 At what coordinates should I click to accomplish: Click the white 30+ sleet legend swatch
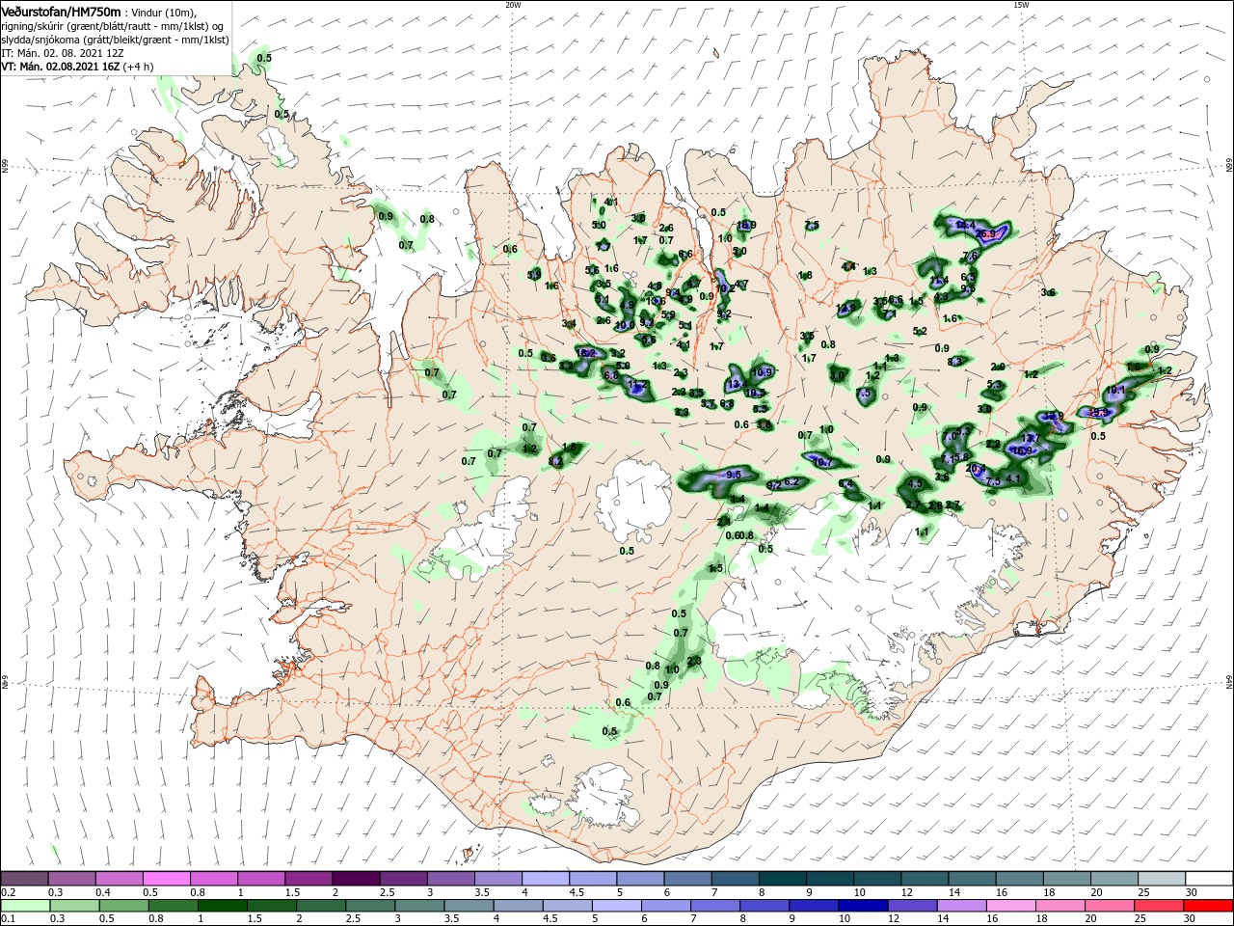tap(1208, 878)
